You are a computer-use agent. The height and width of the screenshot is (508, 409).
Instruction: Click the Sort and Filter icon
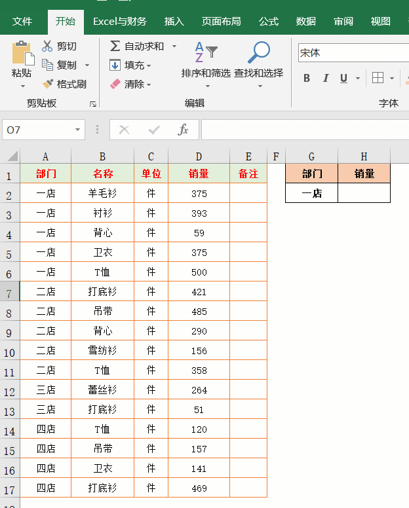click(x=206, y=52)
